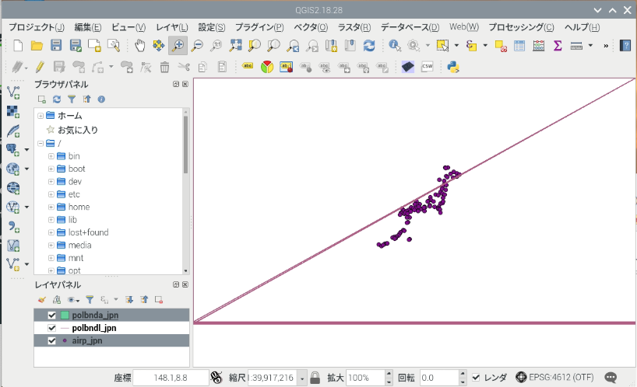Open the ベクタ menu

pos(311,27)
